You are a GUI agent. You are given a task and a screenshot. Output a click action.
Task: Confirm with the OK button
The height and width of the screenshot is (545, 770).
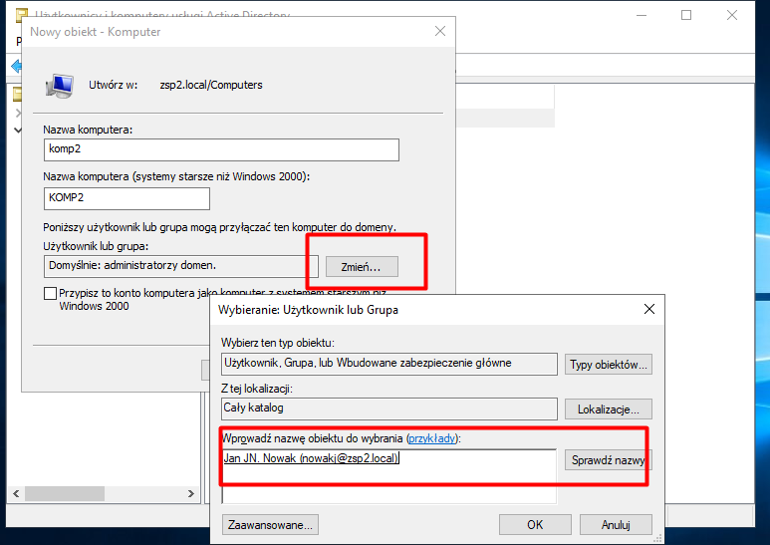click(535, 524)
